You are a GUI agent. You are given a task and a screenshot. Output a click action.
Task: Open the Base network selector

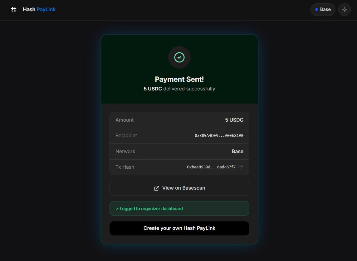[x=323, y=10]
